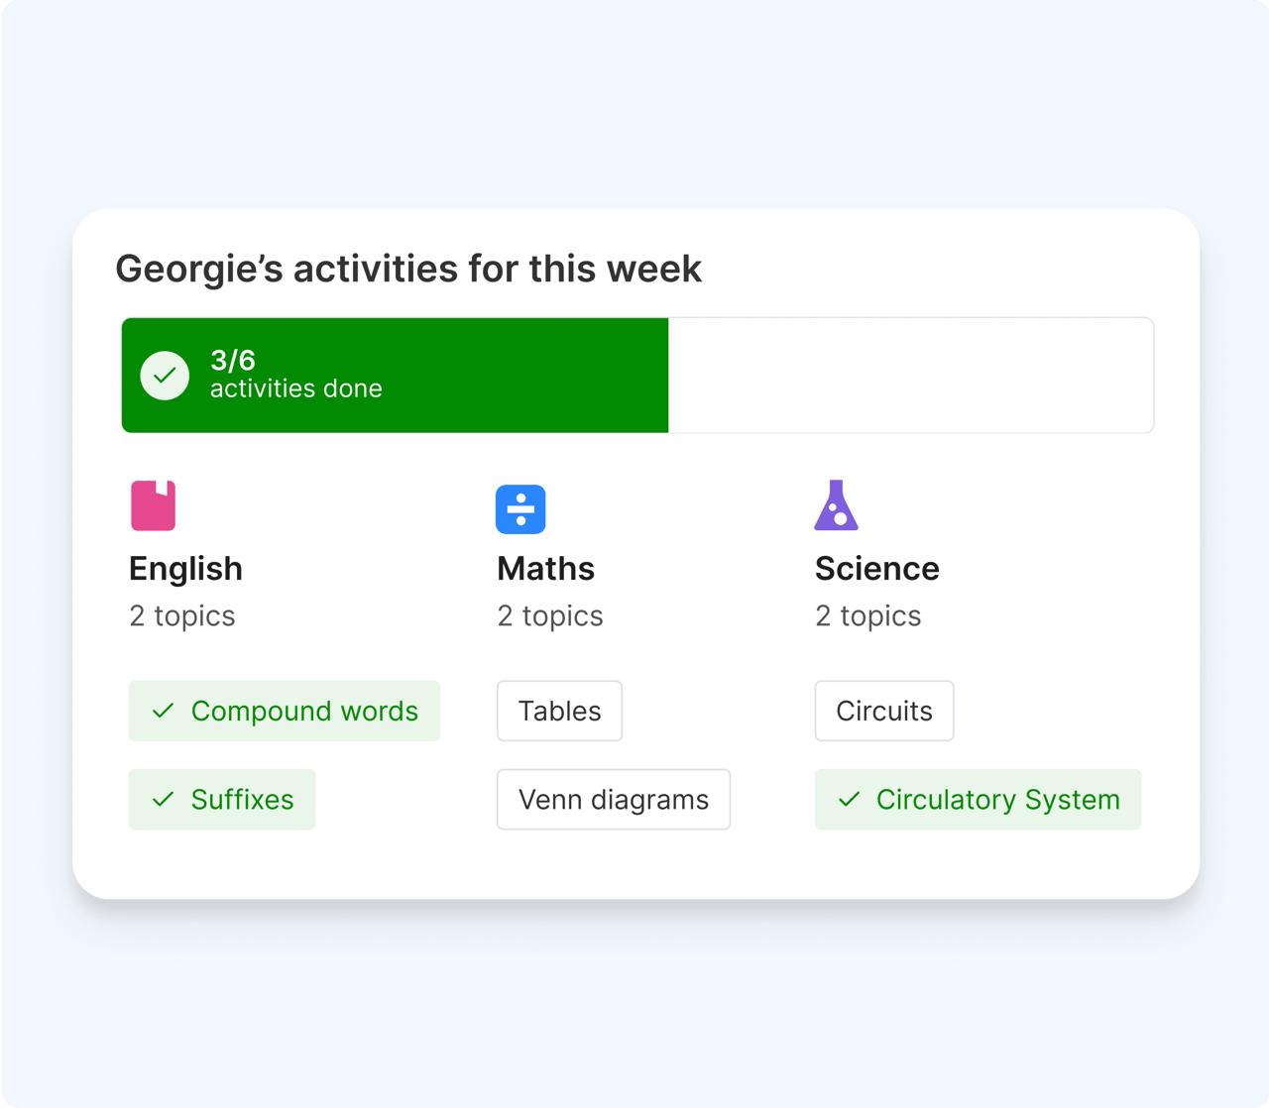Click the Georgie's activities for this week title

tap(408, 269)
